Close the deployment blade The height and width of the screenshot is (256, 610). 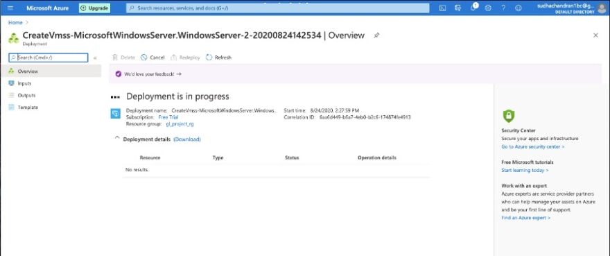(595, 35)
